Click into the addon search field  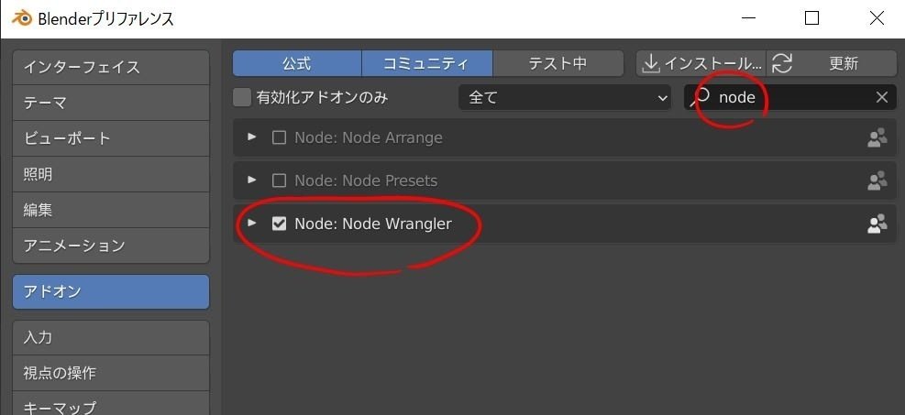(790, 97)
